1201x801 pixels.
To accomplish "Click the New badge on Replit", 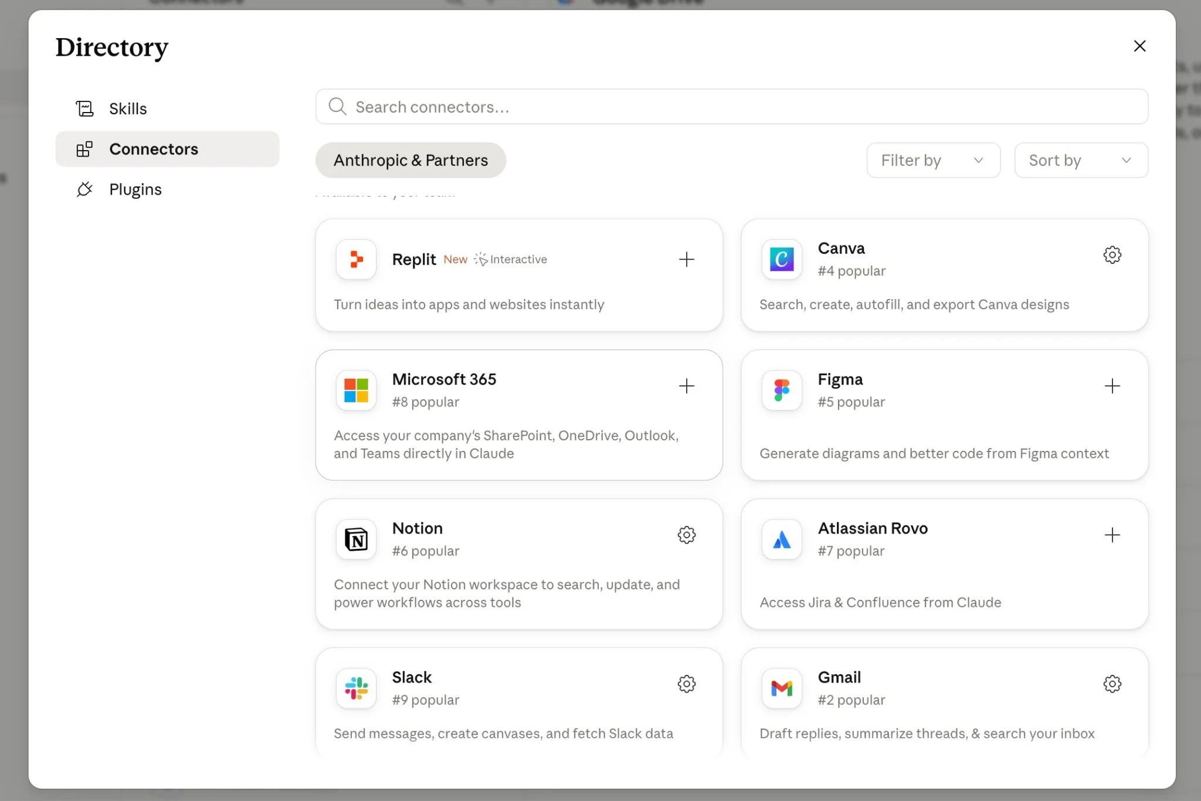I will [x=455, y=259].
